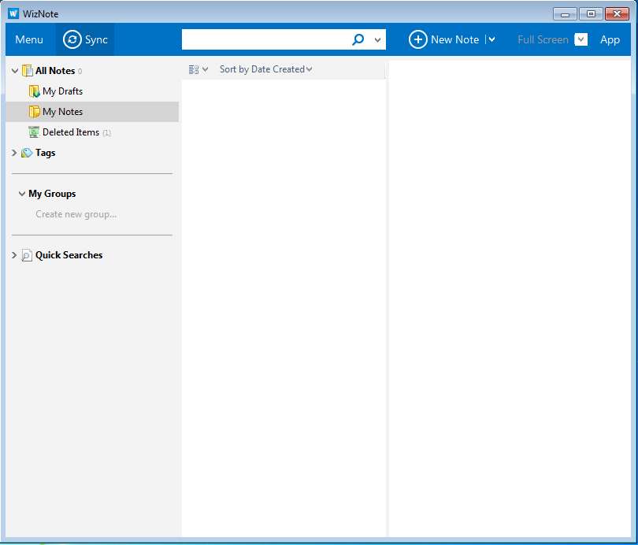
Task: Click the Deleted Items recycle bin icon
Action: coord(34,132)
